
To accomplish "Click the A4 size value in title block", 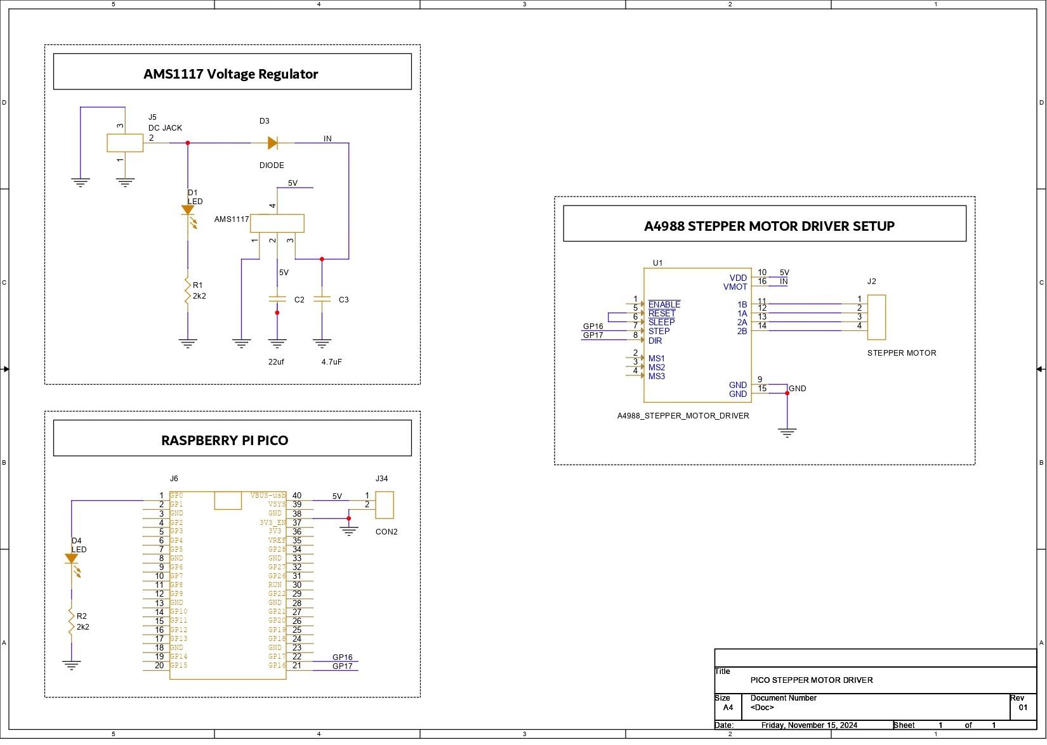I will 728,707.
